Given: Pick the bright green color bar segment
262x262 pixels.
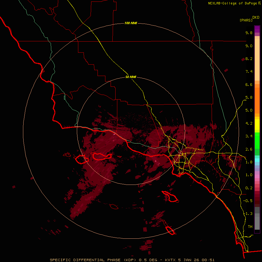Looking at the screenshot, I should click(257, 140).
